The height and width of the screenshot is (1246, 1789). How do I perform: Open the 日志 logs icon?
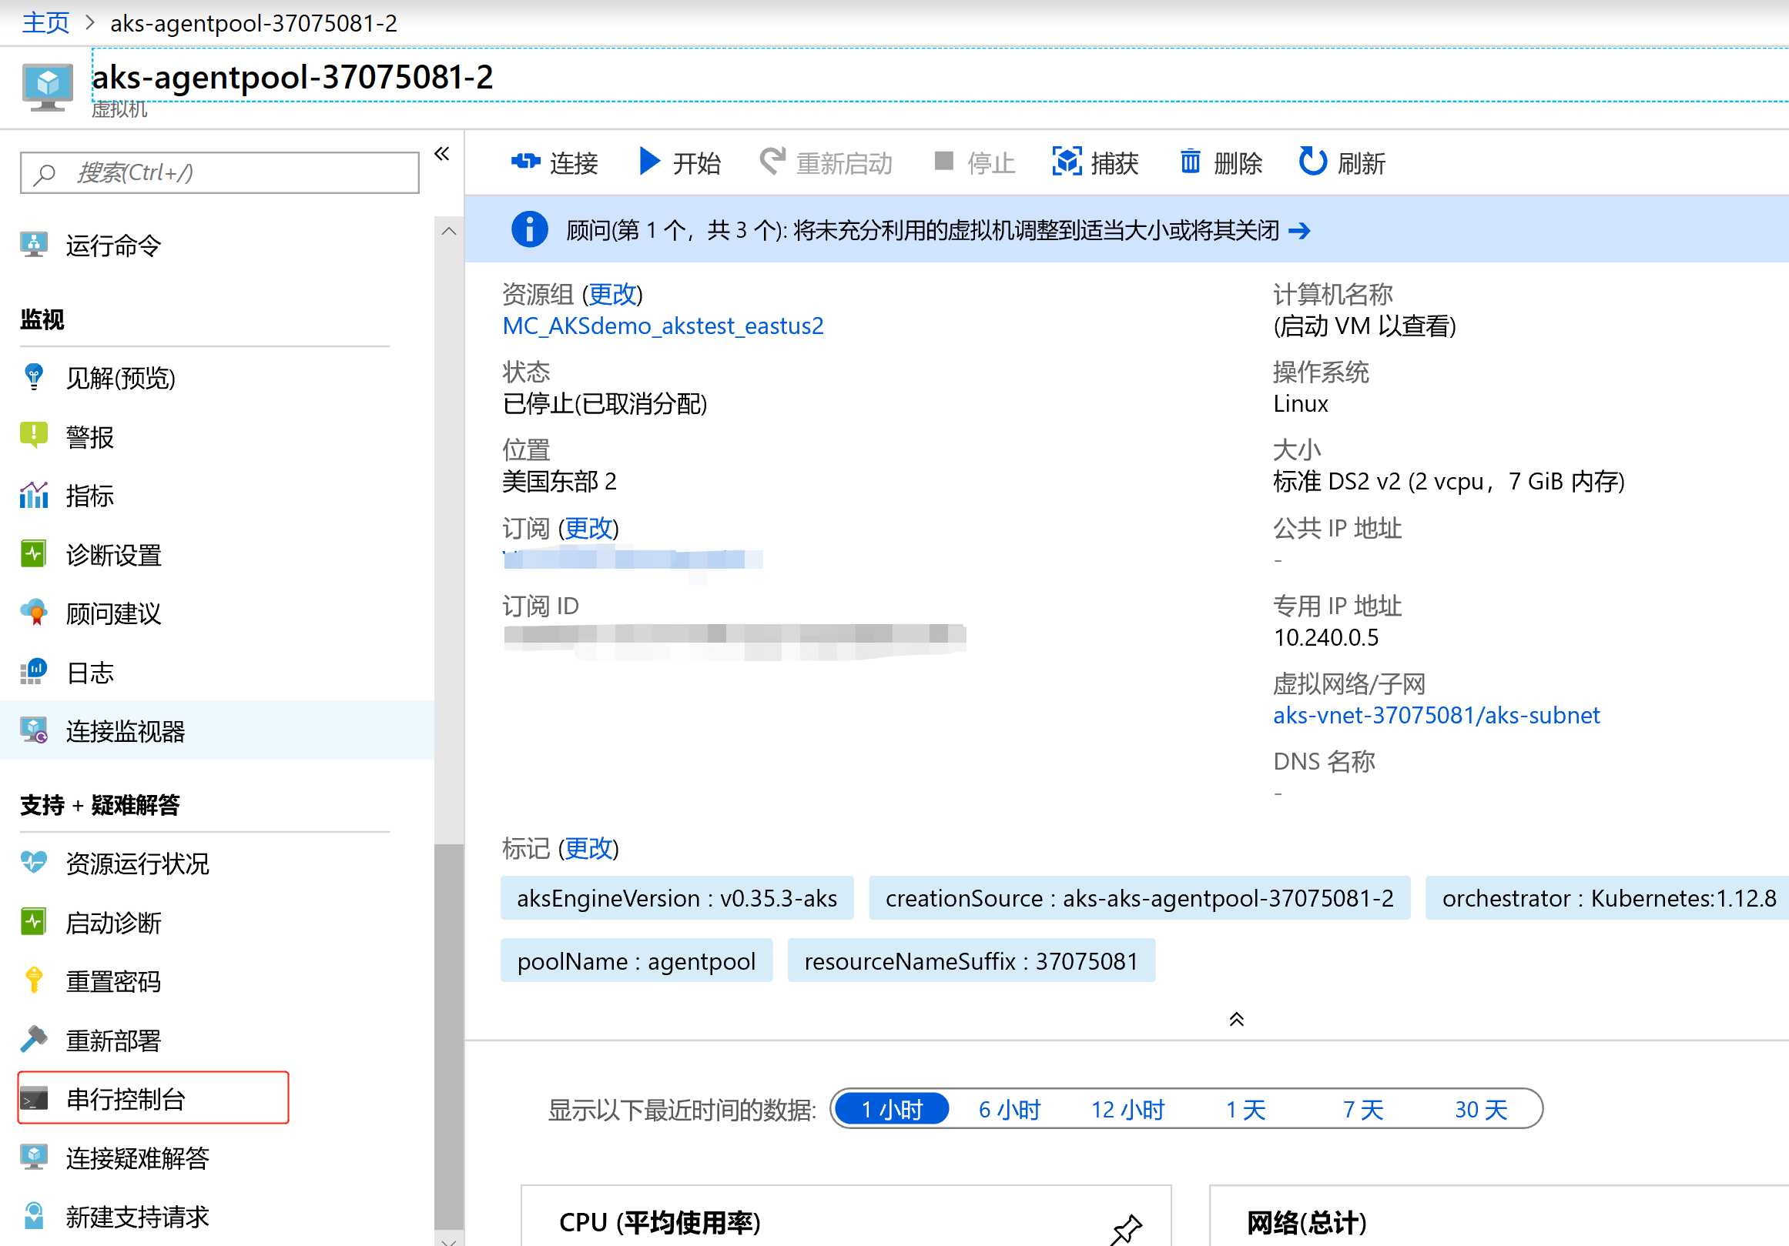point(34,671)
